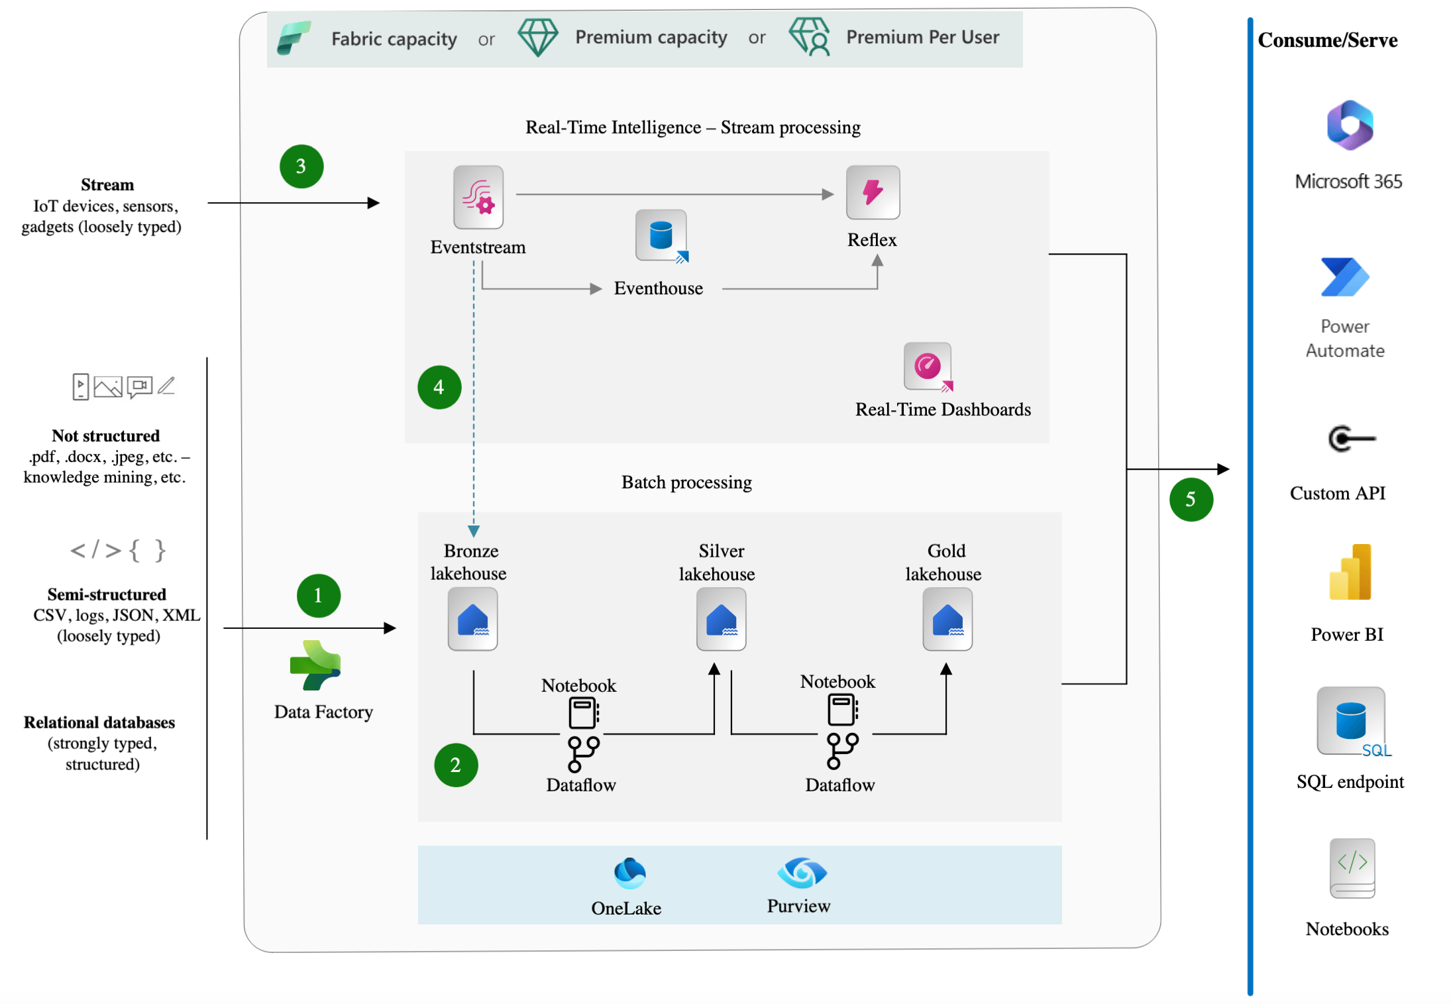The height and width of the screenshot is (1004, 1453).
Task: Click the Fabric capacity logo icon
Action: tap(293, 38)
